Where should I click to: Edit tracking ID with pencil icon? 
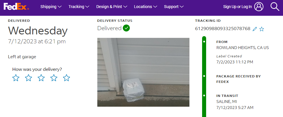click(255, 29)
